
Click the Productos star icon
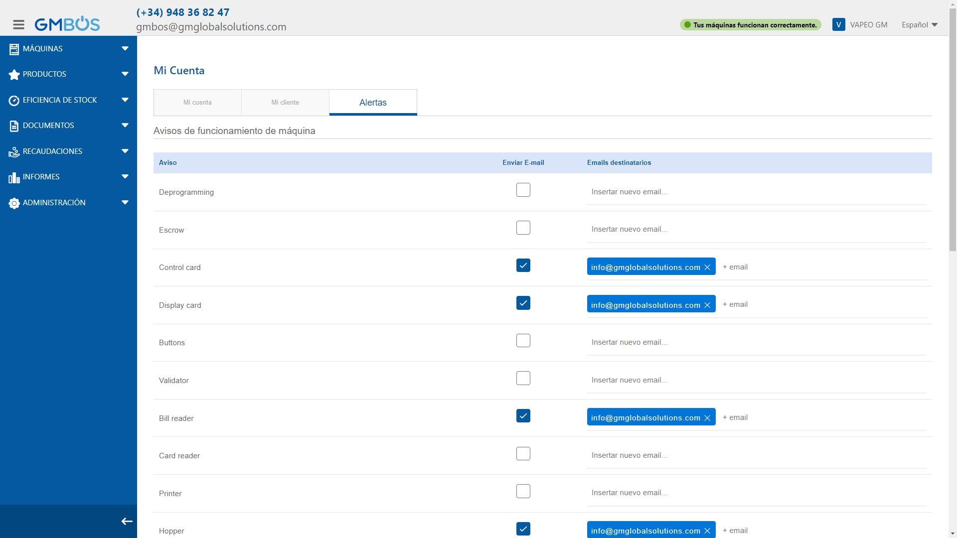[x=14, y=74]
